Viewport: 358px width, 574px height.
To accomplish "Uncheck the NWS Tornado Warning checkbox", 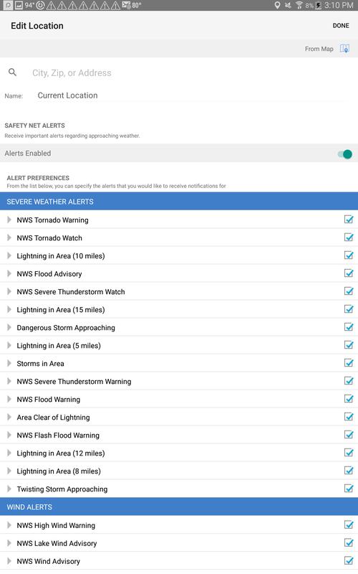I will (349, 220).
